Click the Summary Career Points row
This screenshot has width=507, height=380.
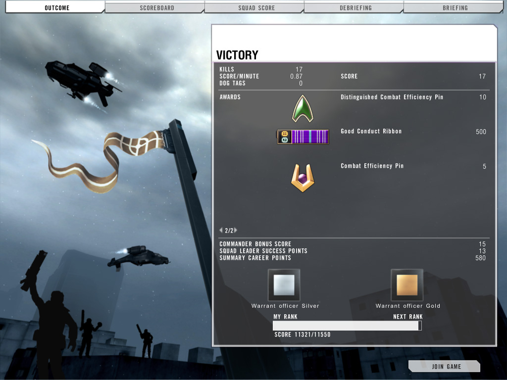pos(255,258)
